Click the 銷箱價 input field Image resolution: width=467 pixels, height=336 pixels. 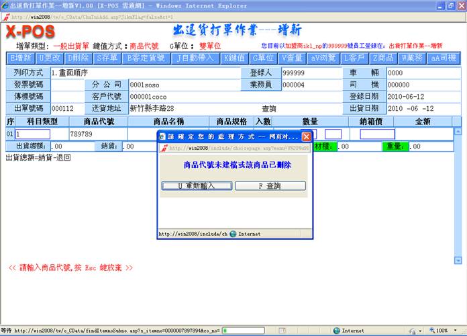tap(377, 134)
